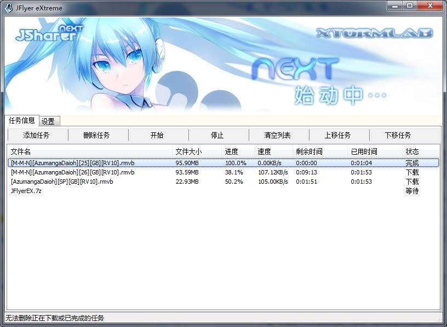447x327 pixels.
Task: Click the 已用时间 column header
Action: tap(375, 151)
